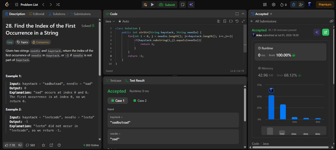This screenshot has height=150, width=336.
Task: Click the curly braces snippet icon
Action: tap(231, 21)
